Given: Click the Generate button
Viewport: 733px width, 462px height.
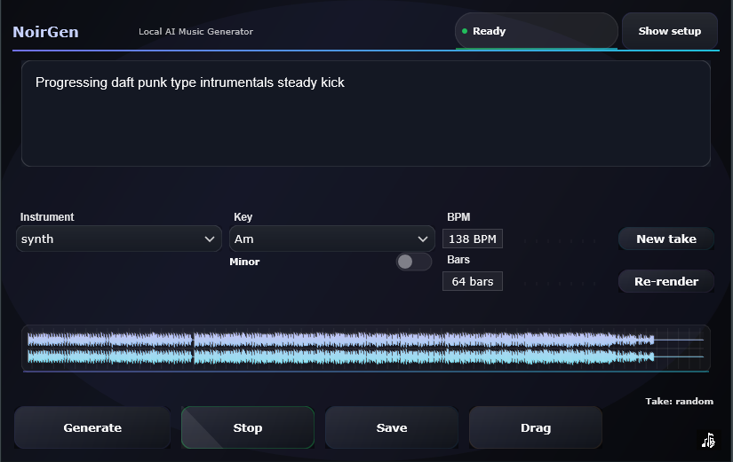Looking at the screenshot, I should coord(92,427).
